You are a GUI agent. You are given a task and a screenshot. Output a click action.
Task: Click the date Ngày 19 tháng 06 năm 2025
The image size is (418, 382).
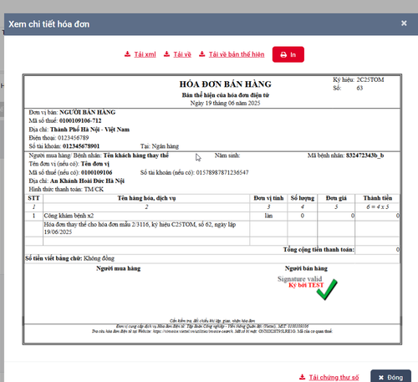[x=225, y=103]
